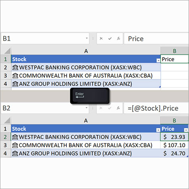Click empty cell B2 in upper sheet
This screenshot has height=189, width=189.
click(175, 67)
